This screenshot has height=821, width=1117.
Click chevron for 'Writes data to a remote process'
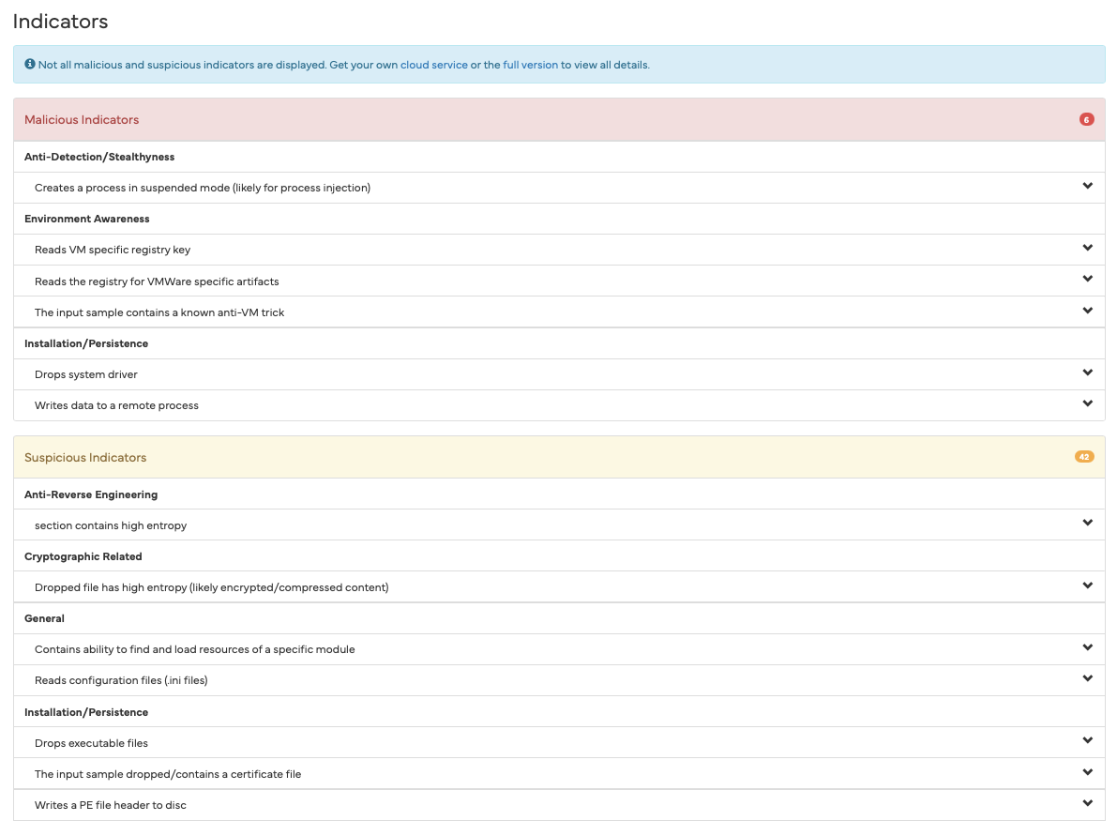coord(1087,403)
